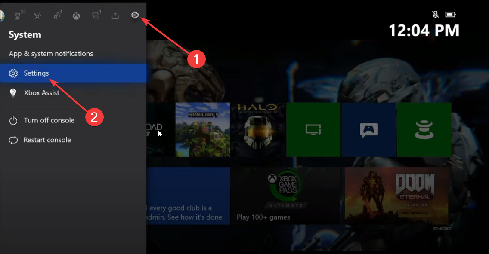
Task: Click the power icon beside Turn off console
Action: click(x=13, y=120)
